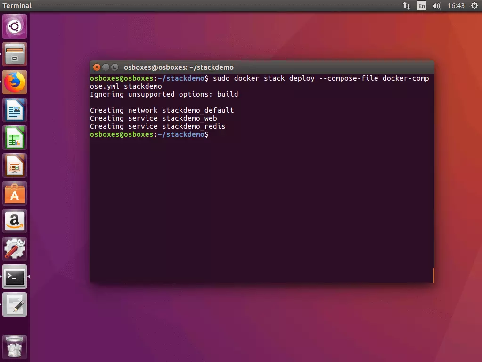Click 'Creating network stackdemo_default' line
The image size is (482, 362).
click(x=162, y=110)
